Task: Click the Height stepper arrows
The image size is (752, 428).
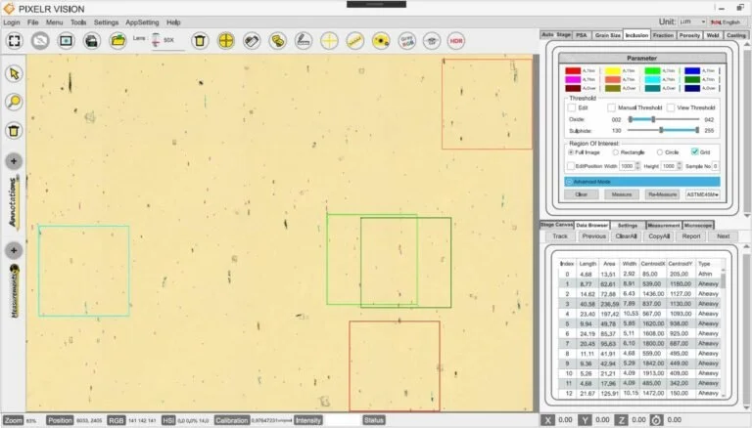Action: [x=680, y=166]
